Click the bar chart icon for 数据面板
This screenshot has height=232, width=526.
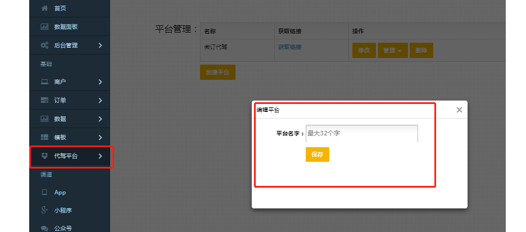44,27
